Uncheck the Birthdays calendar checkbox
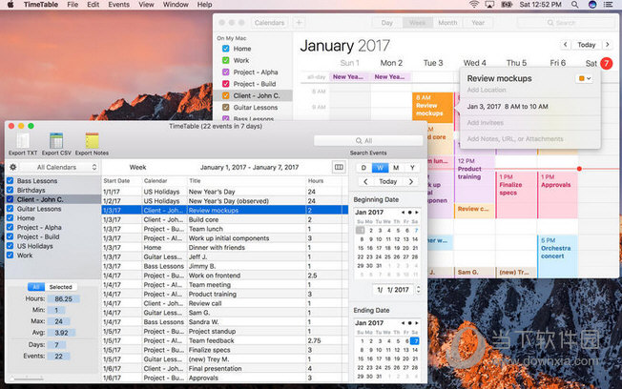This screenshot has width=622, height=389. pos(10,190)
